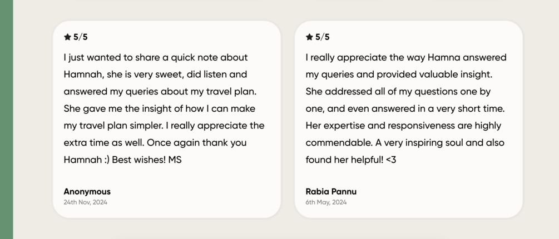Image resolution: width=559 pixels, height=239 pixels.
Task: Click the line 'Hamnah :) Best wishes! MS'
Action: tap(122, 160)
